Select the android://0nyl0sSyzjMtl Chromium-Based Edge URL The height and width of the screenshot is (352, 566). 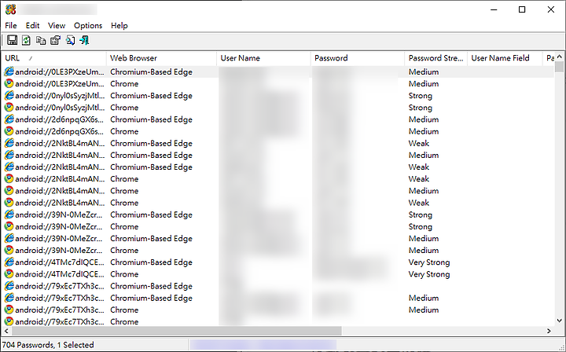[60, 96]
